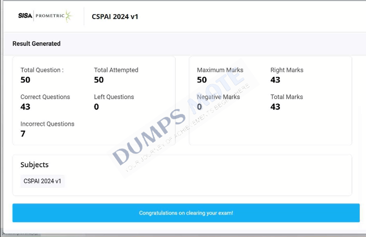
Task: Click the Negative Marks label
Action: [x=219, y=97]
